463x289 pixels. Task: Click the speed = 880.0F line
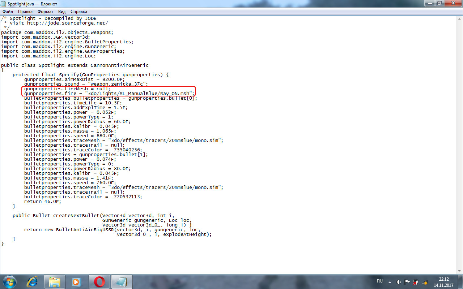click(70, 136)
